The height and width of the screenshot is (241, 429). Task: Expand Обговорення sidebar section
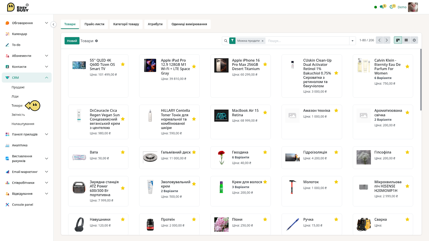[46, 23]
